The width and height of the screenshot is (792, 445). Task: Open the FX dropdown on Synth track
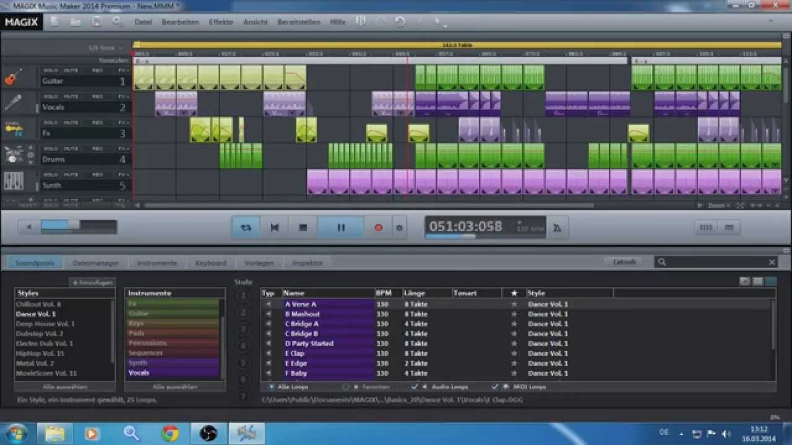click(x=123, y=174)
